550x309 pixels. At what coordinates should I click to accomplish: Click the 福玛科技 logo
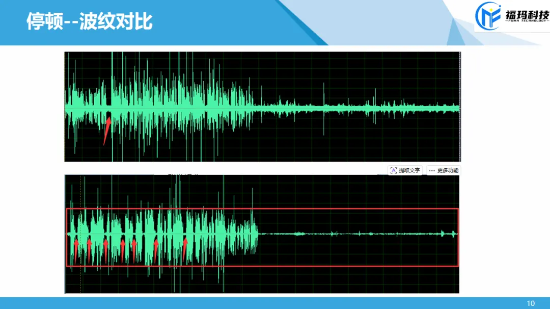click(512, 16)
